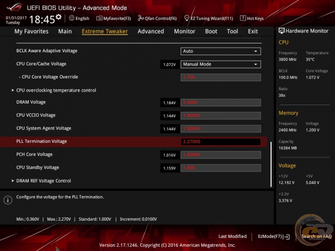Image resolution: width=335 pixels, height=251 pixels.
Task: Click the DRAM Voltage 1.184V reading
Action: [170, 103]
